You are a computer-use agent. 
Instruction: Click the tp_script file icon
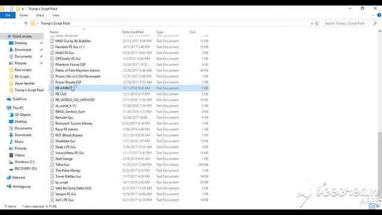pos(52,182)
